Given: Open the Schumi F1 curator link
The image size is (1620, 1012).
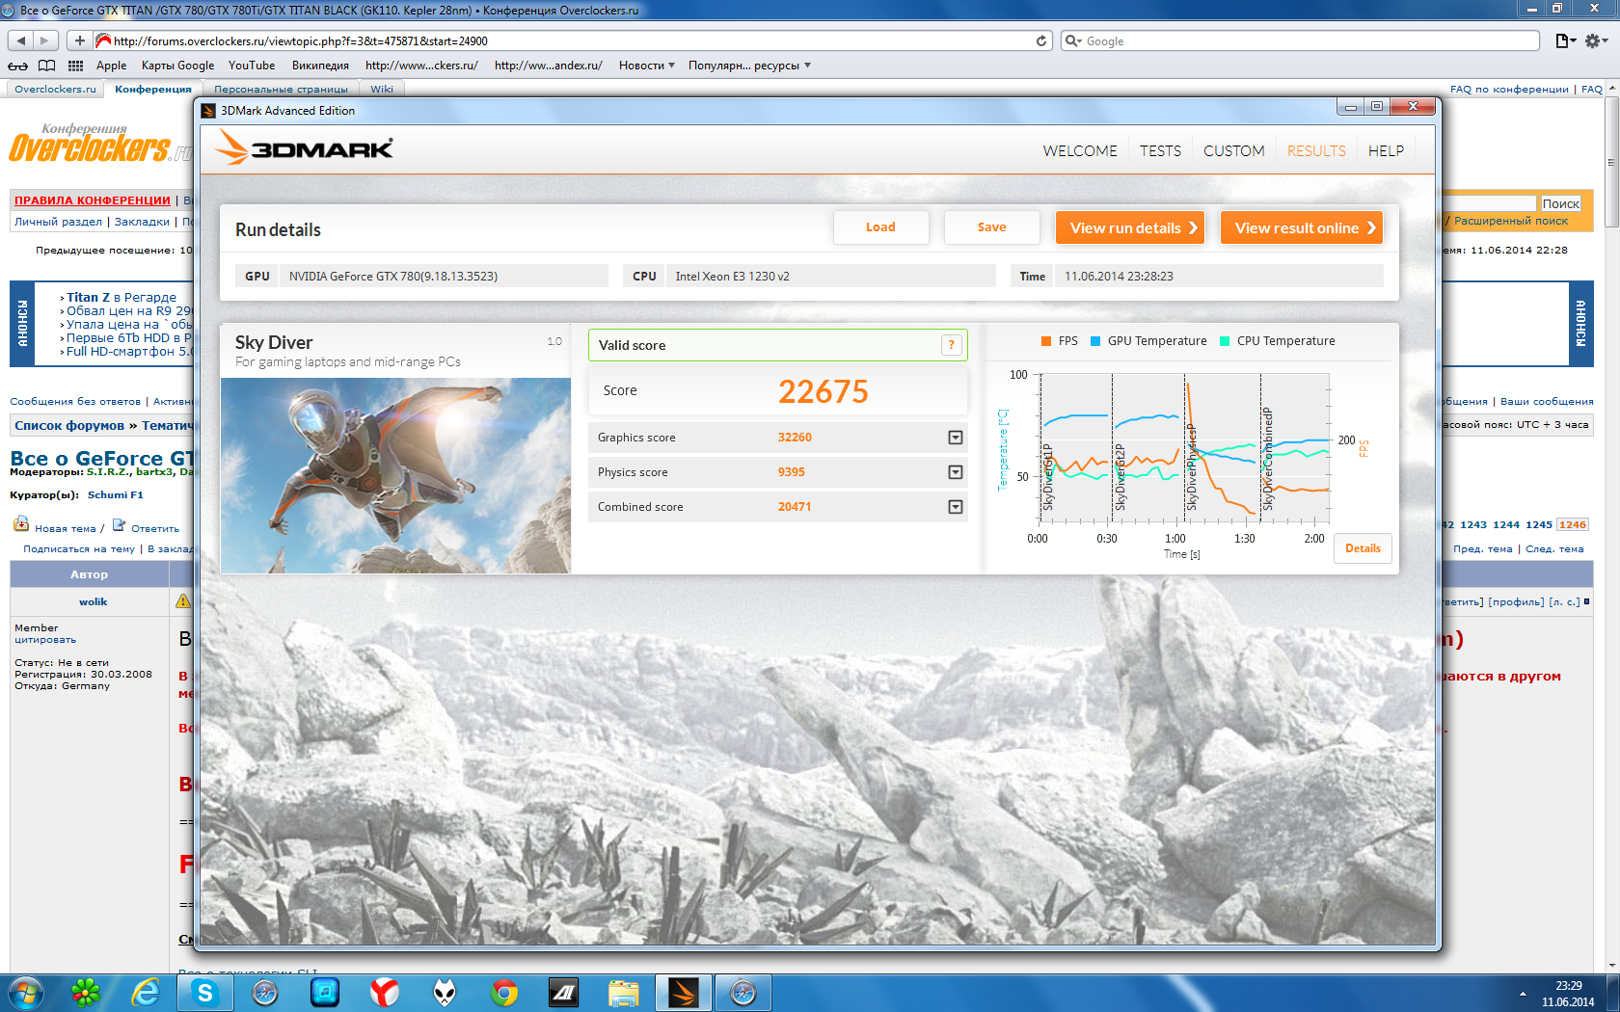Looking at the screenshot, I should 115,495.
